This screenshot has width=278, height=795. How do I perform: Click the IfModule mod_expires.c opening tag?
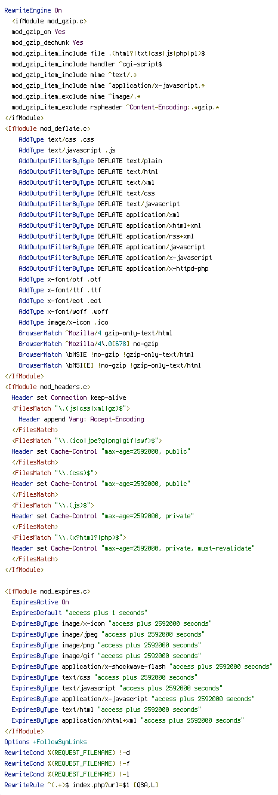tap(47, 591)
